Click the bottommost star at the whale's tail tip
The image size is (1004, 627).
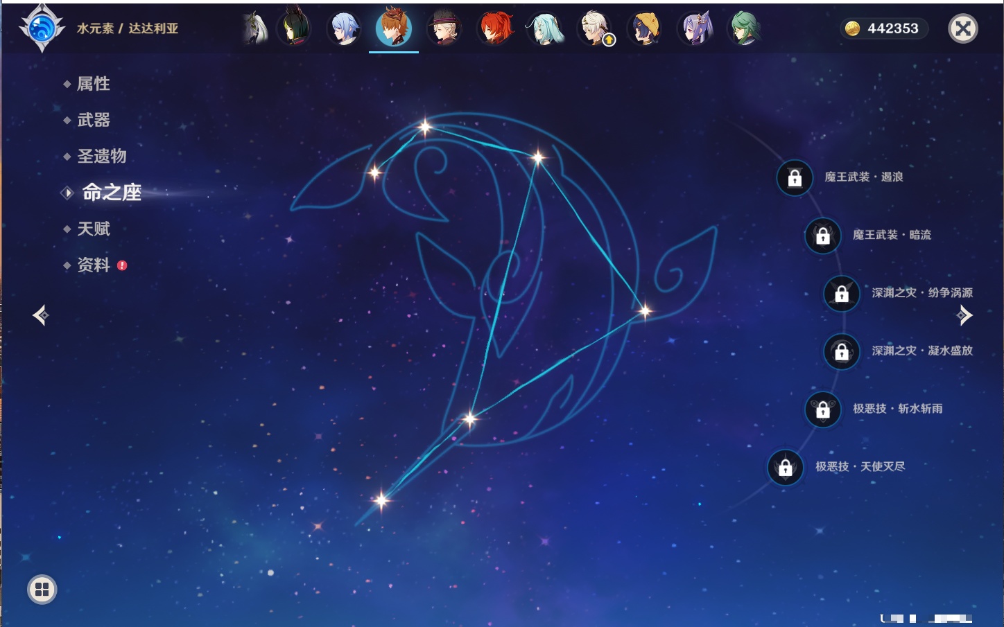tap(381, 500)
